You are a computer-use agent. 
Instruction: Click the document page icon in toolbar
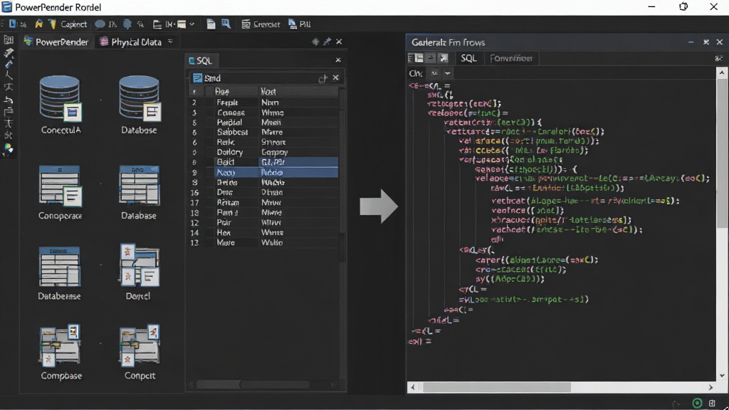[x=211, y=24]
